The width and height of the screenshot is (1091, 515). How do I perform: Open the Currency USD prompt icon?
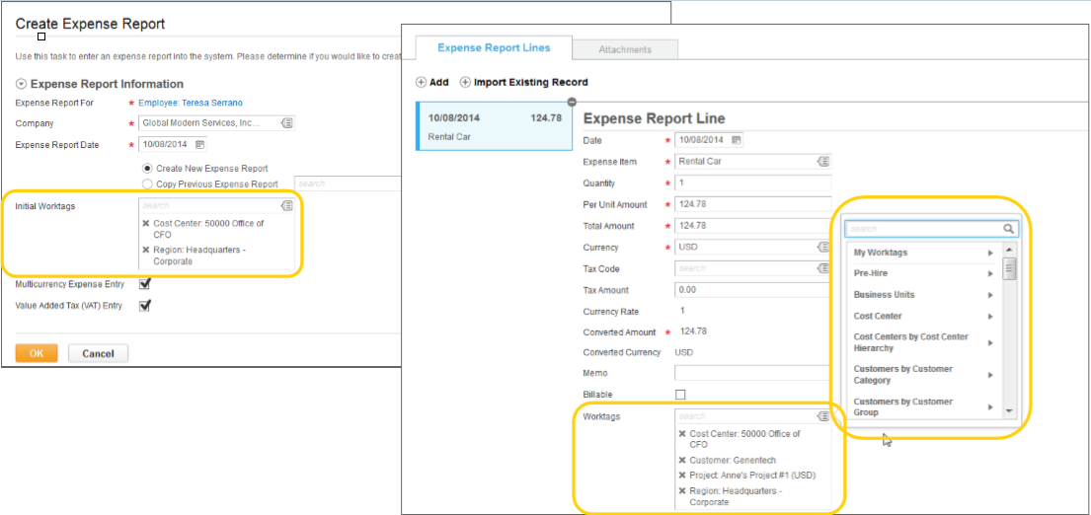pyautogui.click(x=823, y=247)
